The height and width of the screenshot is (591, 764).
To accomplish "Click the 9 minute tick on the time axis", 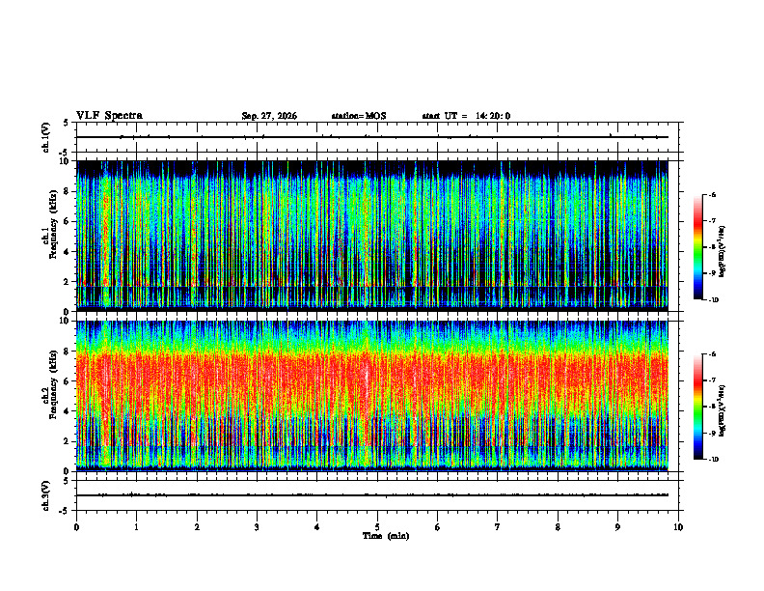I will click(617, 527).
